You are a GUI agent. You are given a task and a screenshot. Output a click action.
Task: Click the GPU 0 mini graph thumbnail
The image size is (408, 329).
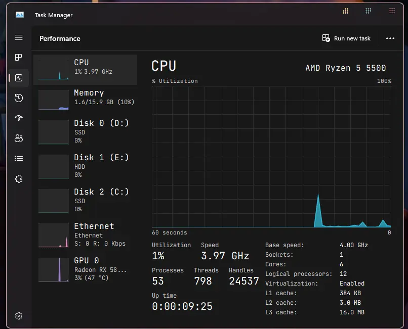[54, 269]
